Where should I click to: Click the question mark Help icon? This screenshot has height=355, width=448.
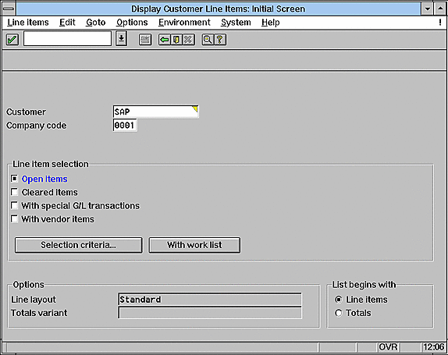coord(220,40)
